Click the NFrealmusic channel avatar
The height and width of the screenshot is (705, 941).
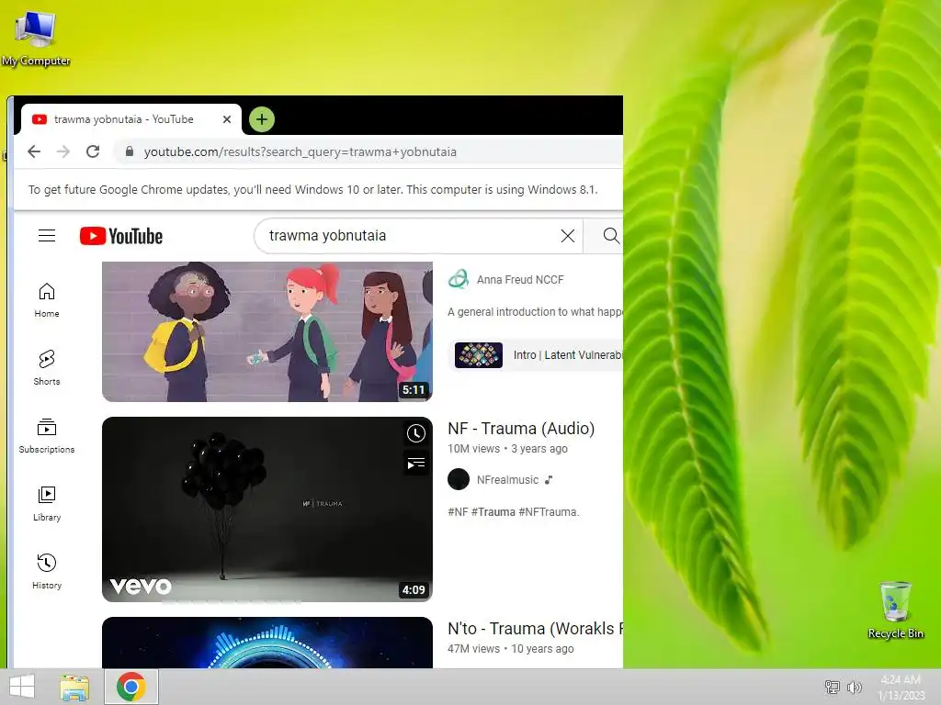[459, 479]
